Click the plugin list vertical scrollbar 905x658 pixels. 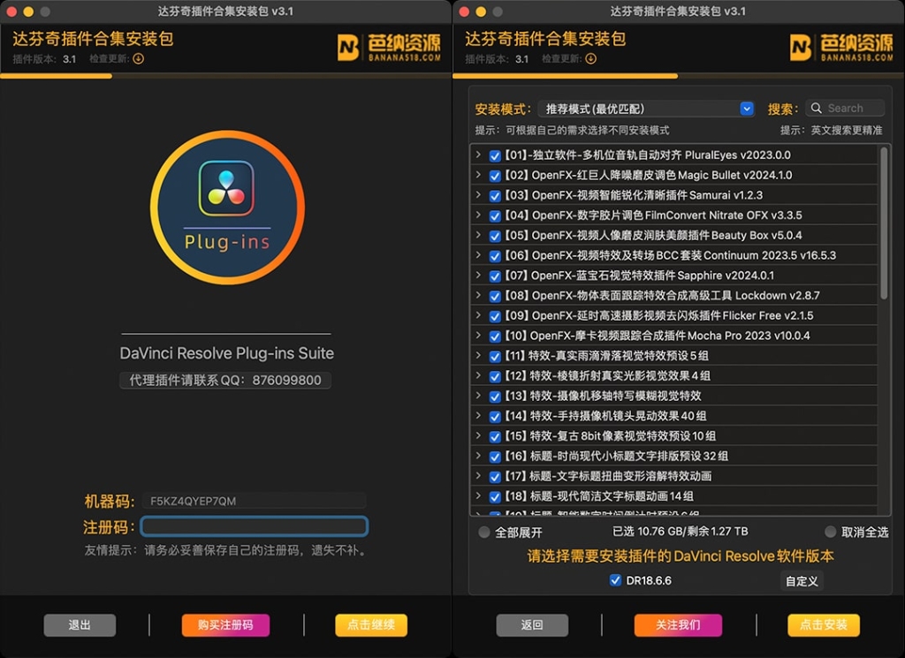(884, 230)
